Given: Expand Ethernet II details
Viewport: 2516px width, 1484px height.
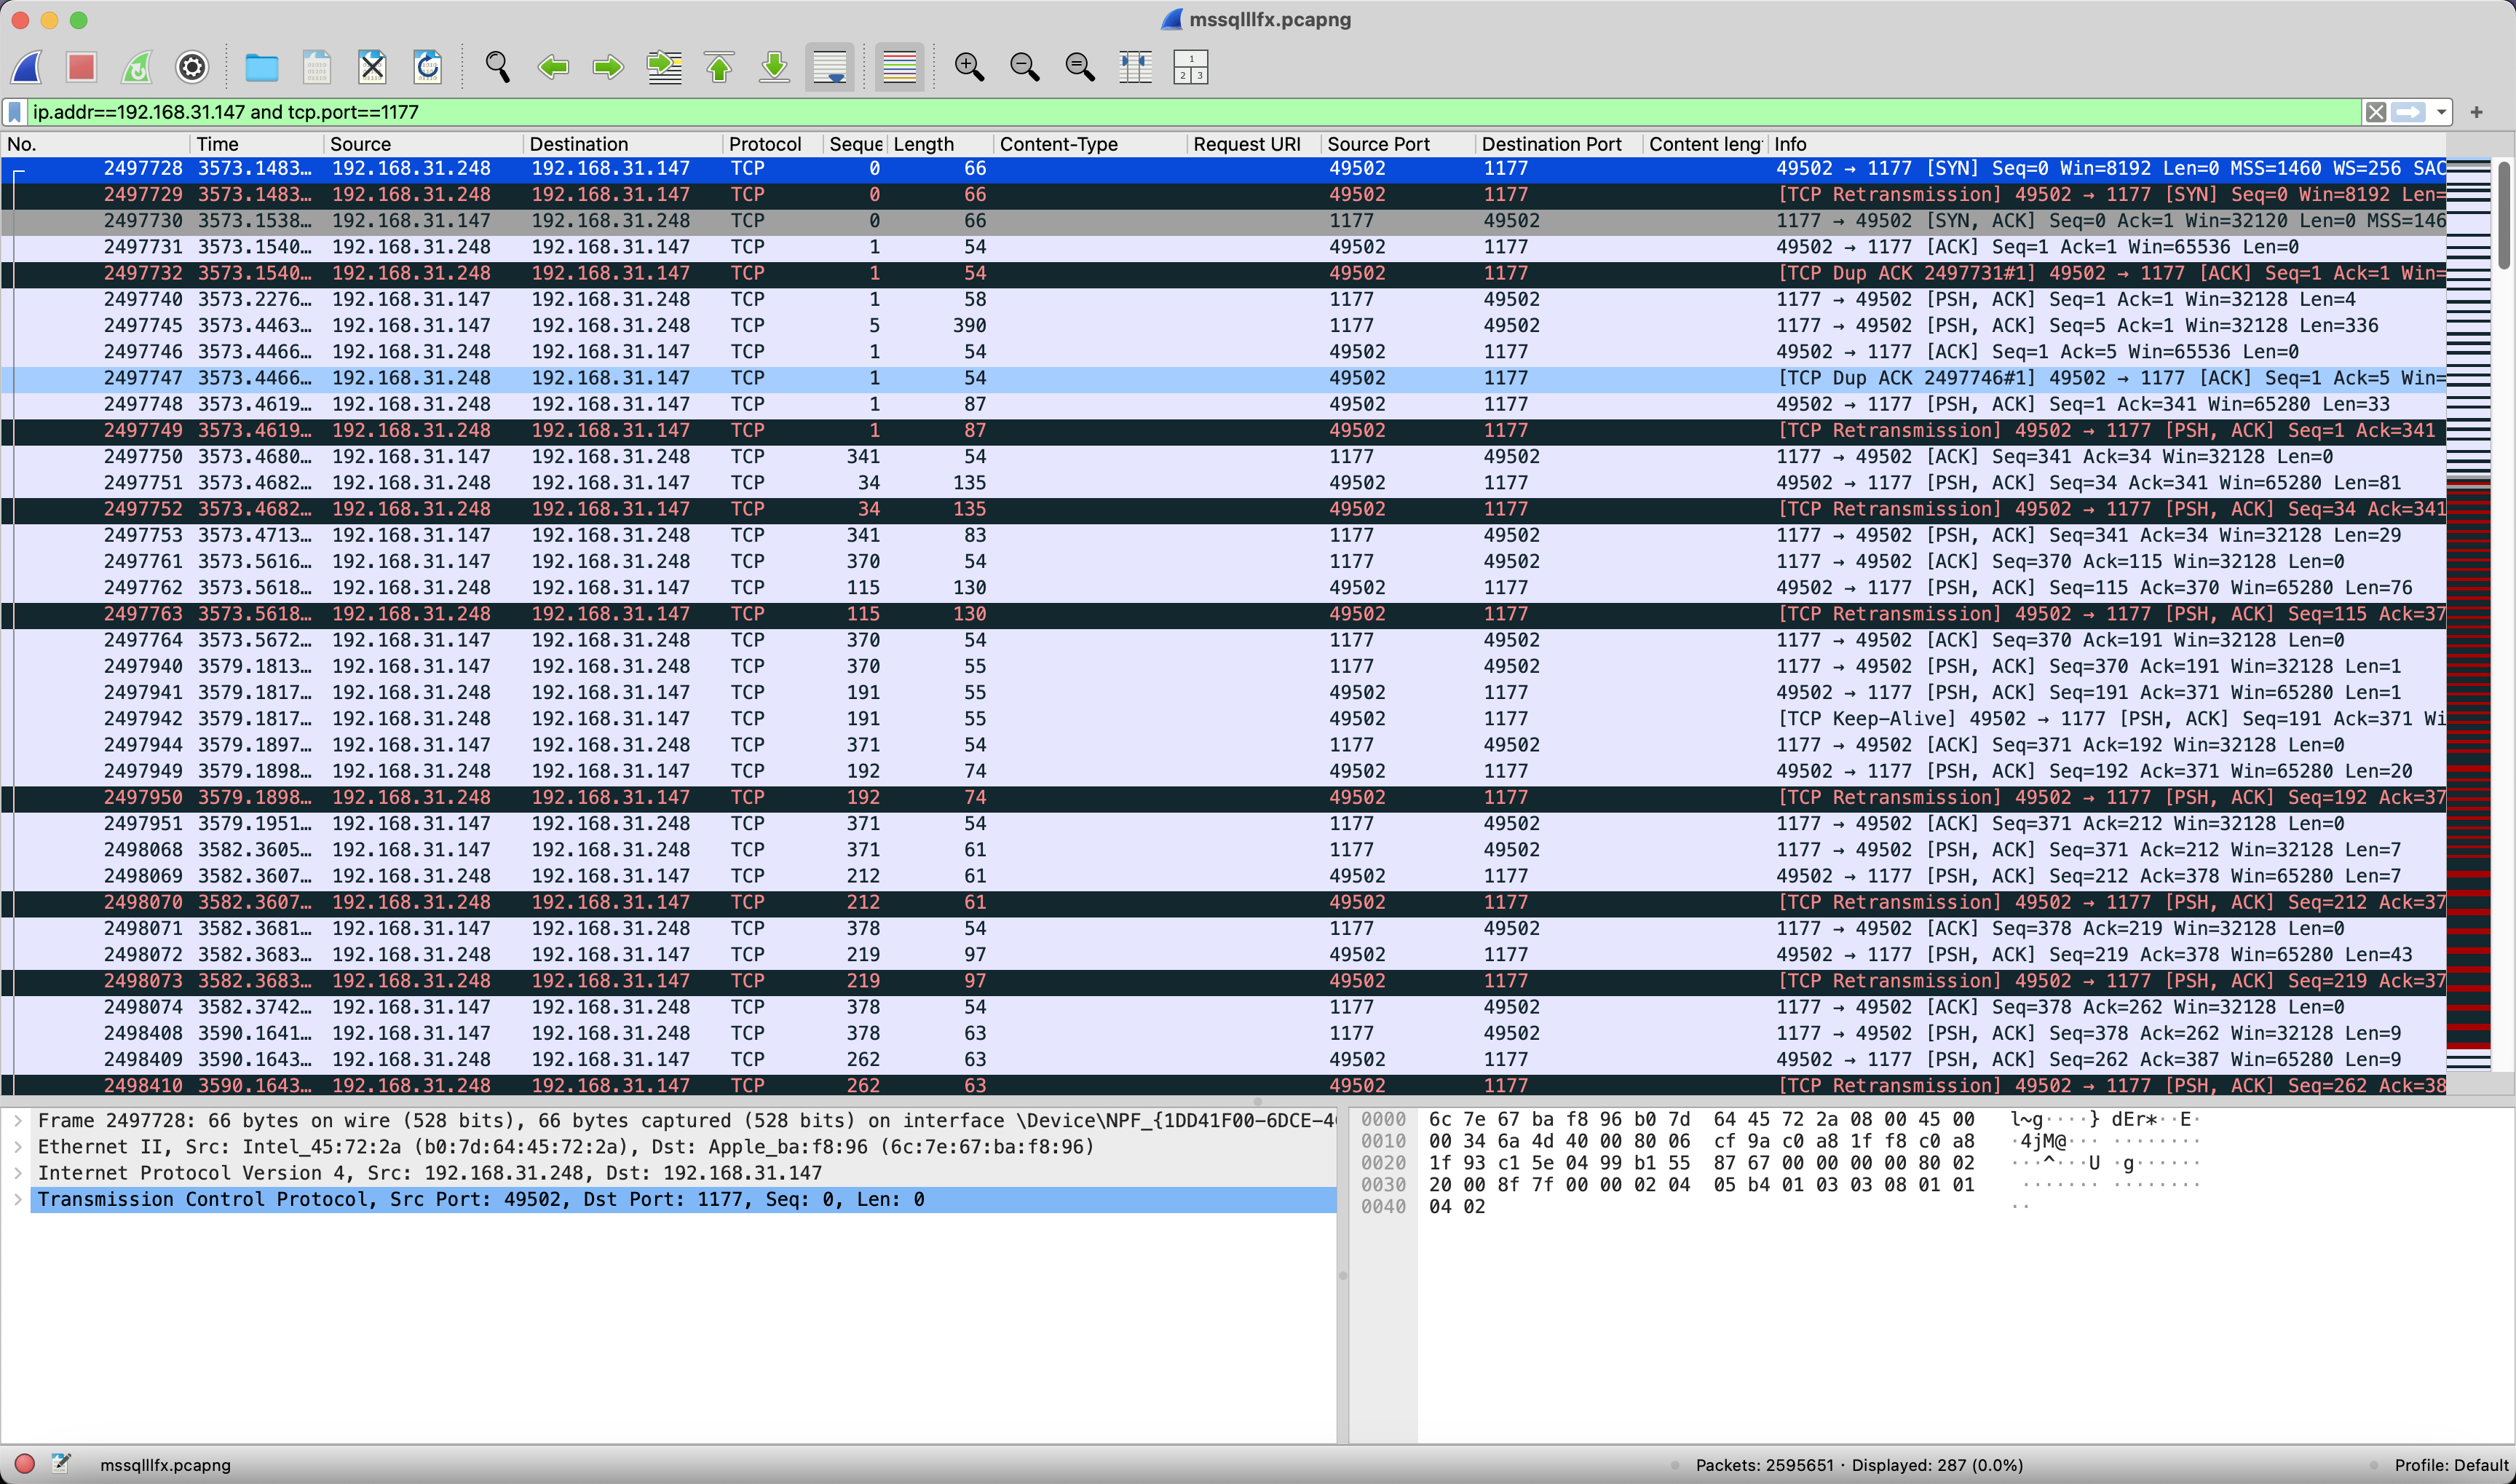Looking at the screenshot, I should point(18,1147).
